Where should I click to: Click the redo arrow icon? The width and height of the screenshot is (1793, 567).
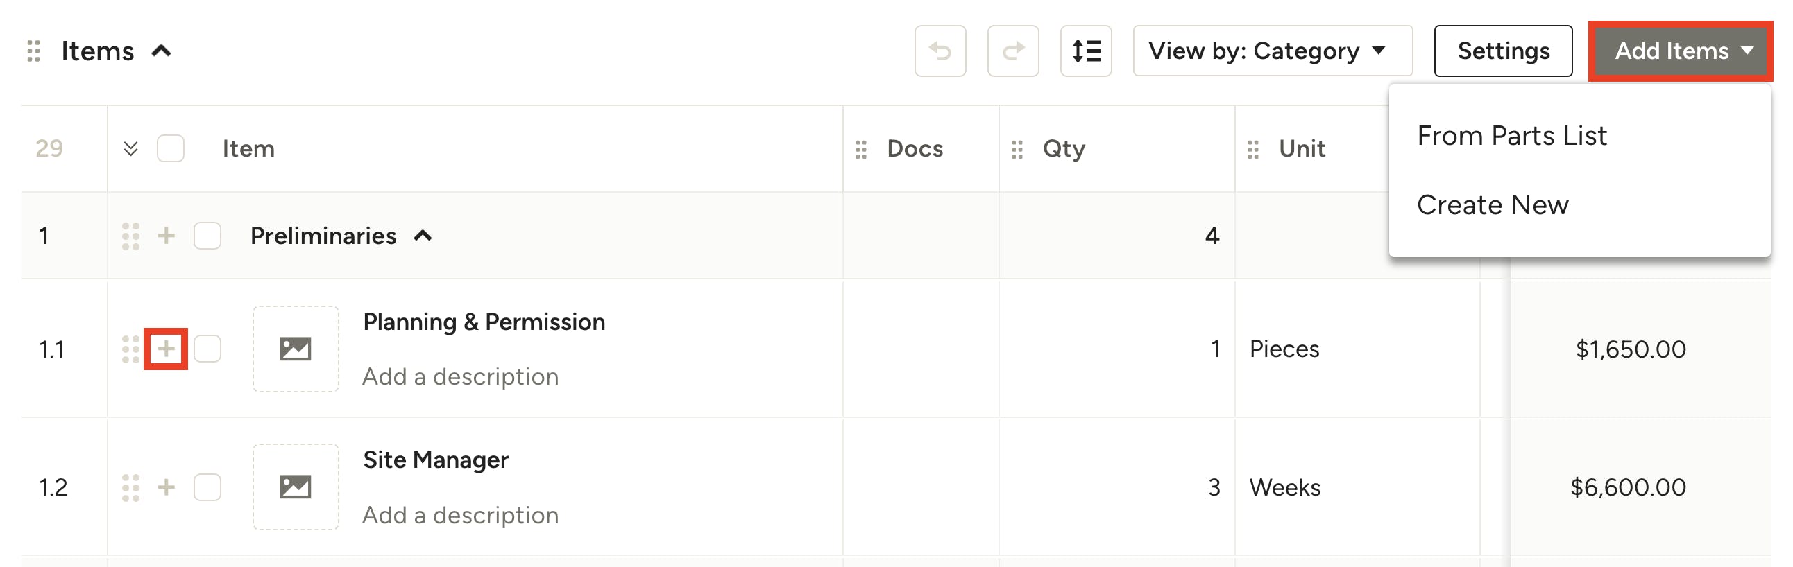click(1014, 51)
